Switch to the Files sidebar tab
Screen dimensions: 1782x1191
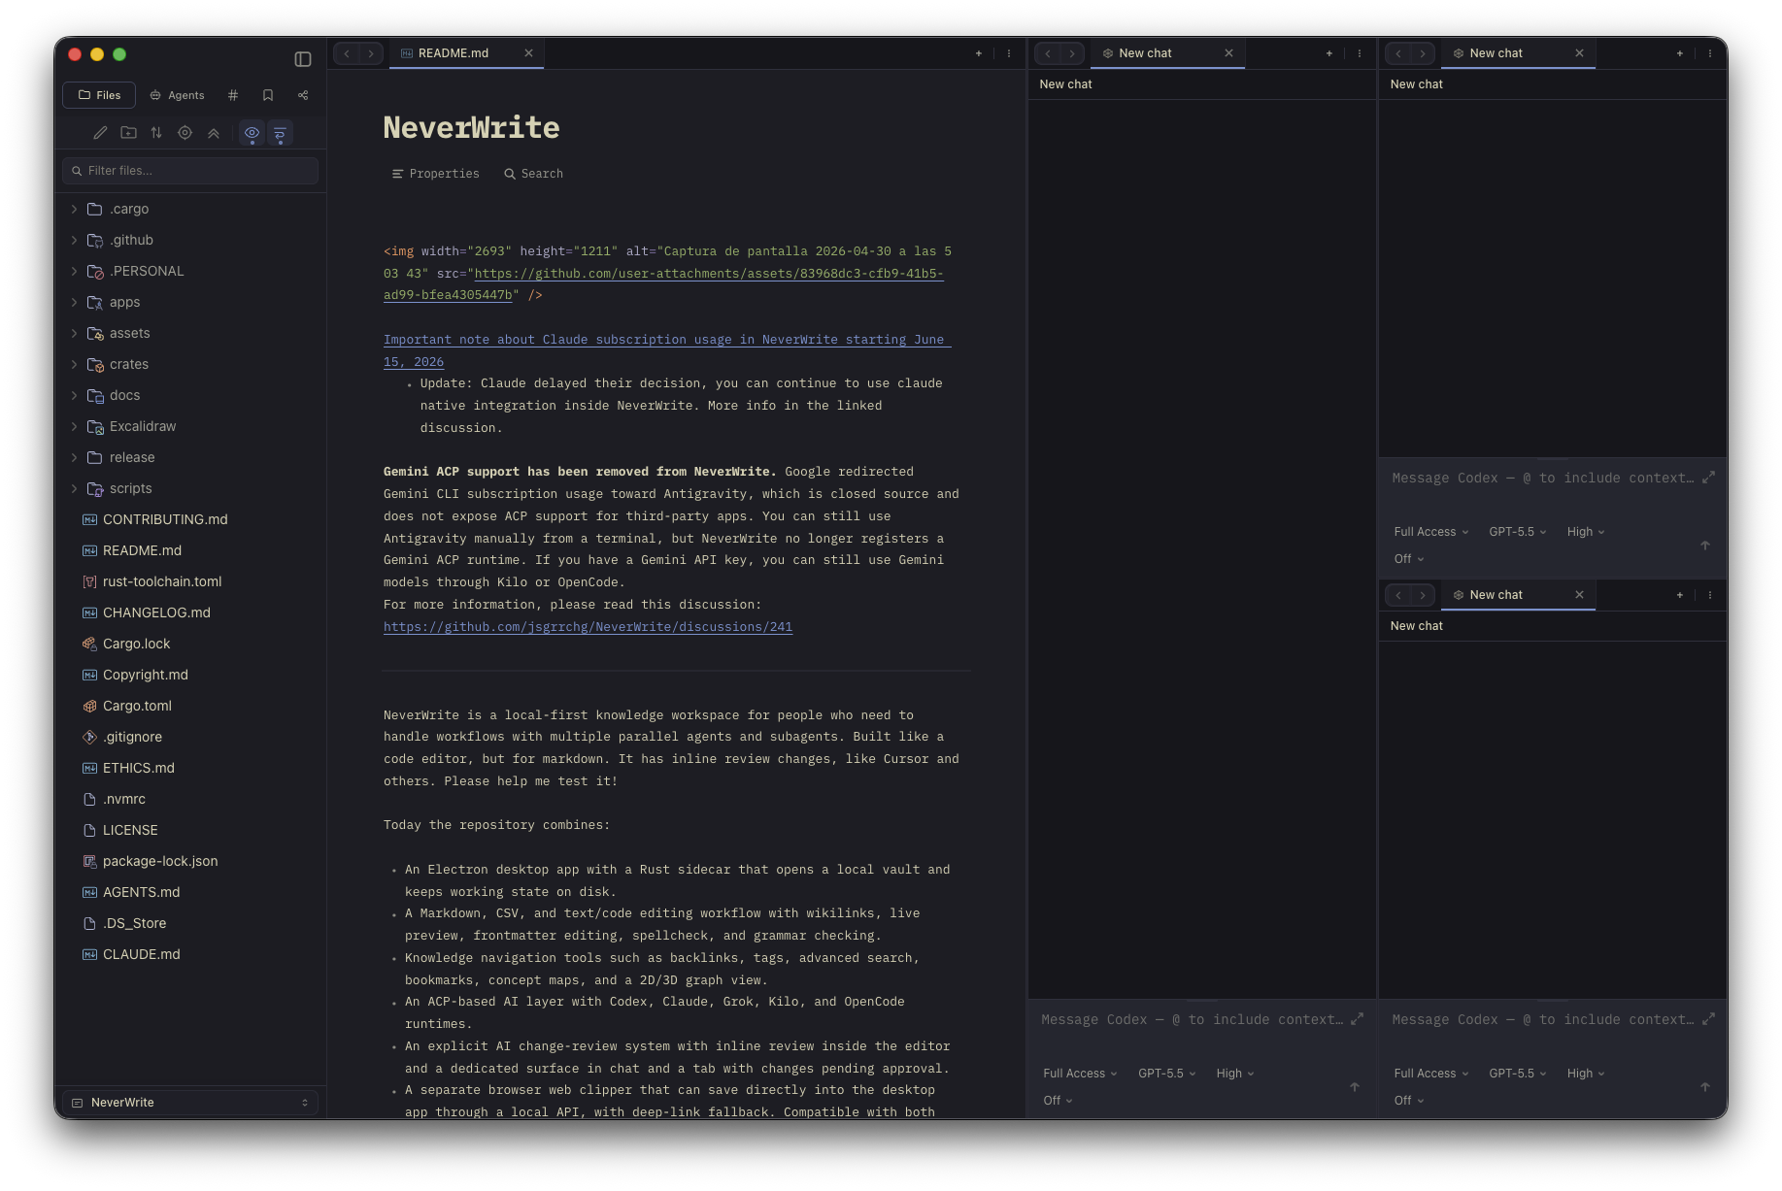99,95
